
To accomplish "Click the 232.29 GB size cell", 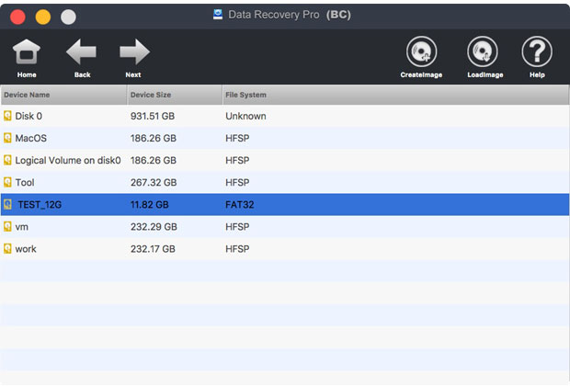I will [x=154, y=226].
